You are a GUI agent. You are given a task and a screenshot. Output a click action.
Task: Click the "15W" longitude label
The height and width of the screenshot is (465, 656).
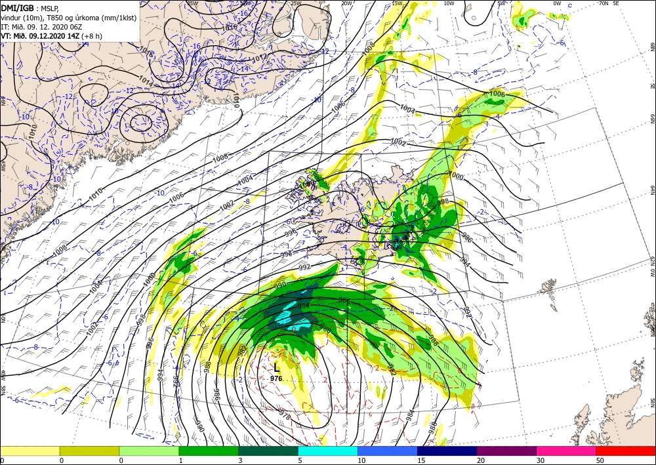click(397, 3)
